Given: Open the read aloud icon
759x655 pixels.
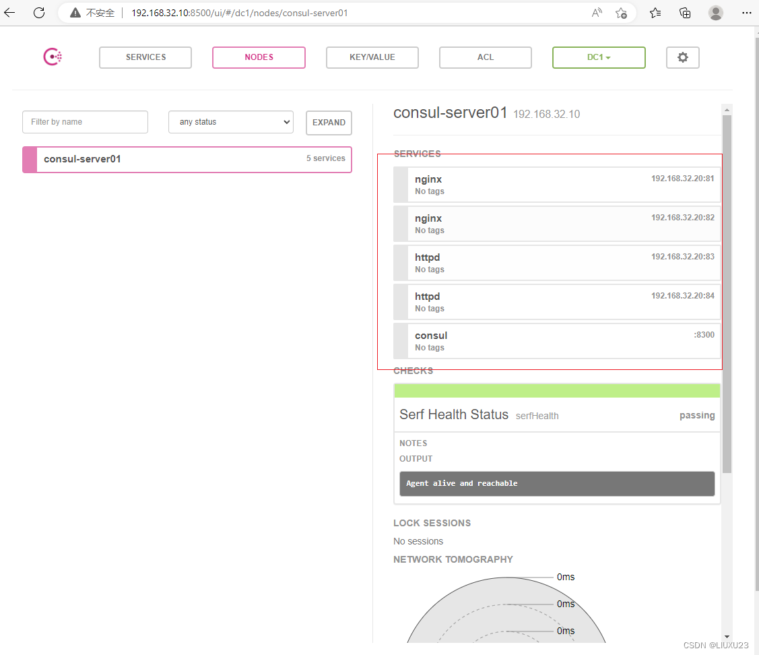Looking at the screenshot, I should (x=597, y=13).
